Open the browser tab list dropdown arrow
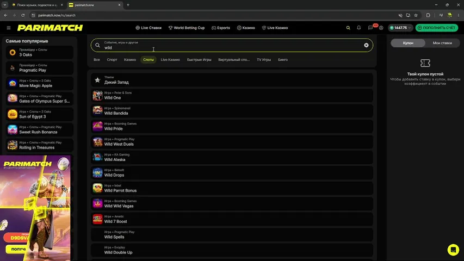 (x=5, y=5)
